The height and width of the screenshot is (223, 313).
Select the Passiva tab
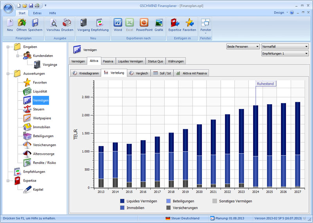pos(108,61)
